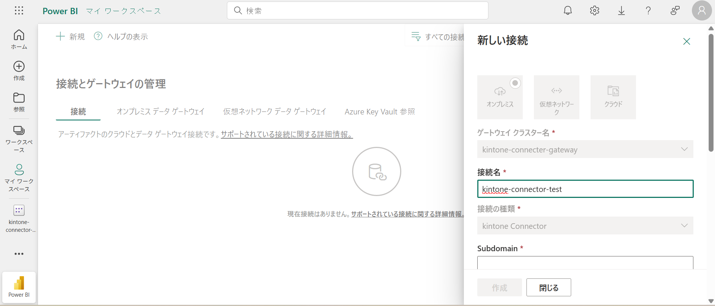Open the help question mark icon
The height and width of the screenshot is (306, 715).
coord(648,10)
